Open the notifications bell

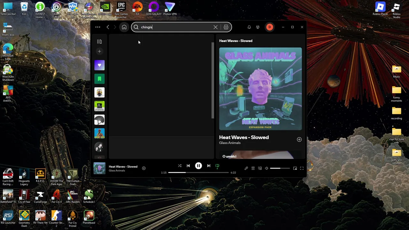(249, 27)
